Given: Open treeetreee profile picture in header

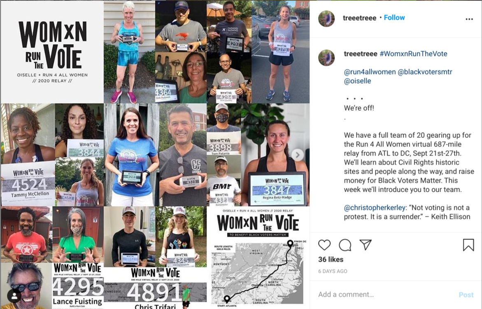Looking at the screenshot, I should [326, 19].
